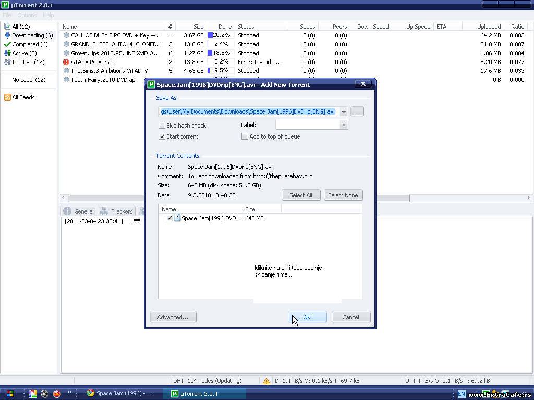534x400 pixels.
Task: Open the Downloading (6) arrow icon
Action: coord(7,35)
